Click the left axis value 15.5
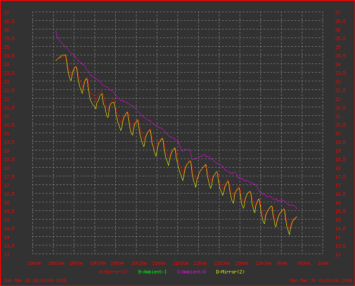This screenshot has height=286, width=355. coord(9,211)
